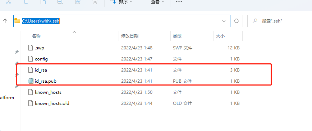312x131 pixels.
Task: Expand the address bar history chevron
Action: [x=224, y=21]
